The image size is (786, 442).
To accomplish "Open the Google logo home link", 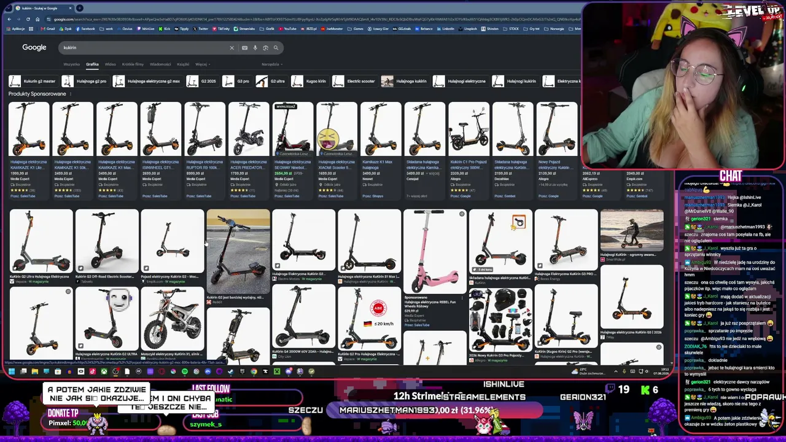I will click(x=34, y=47).
